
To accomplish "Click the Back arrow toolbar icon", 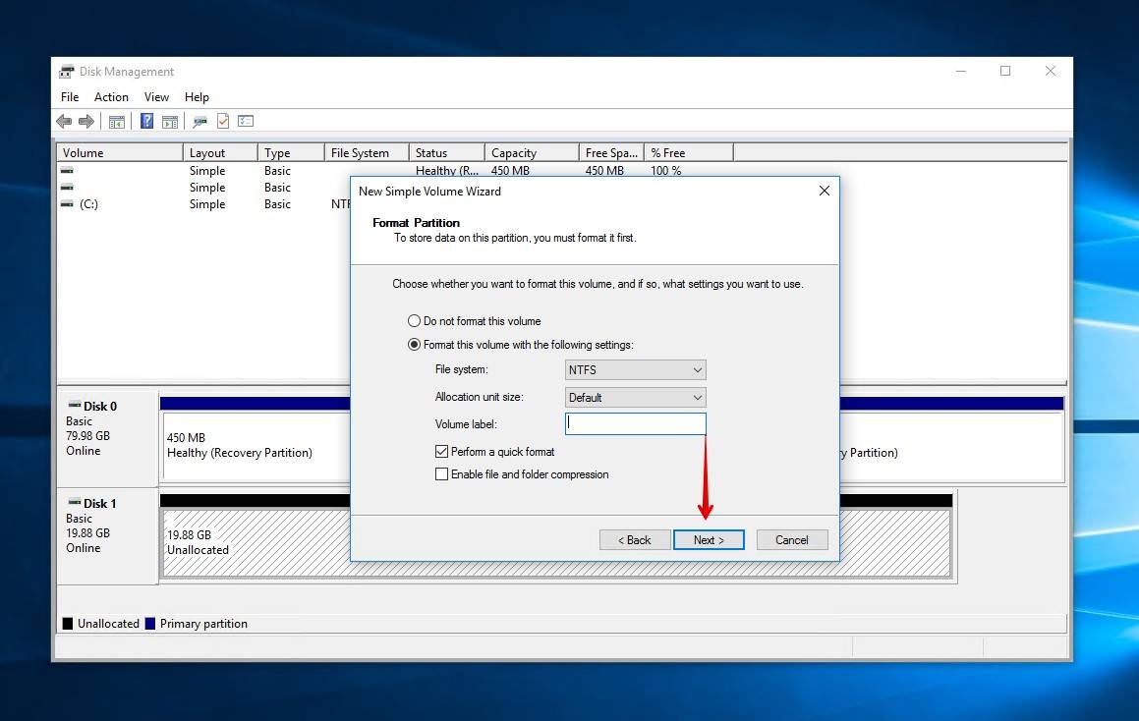I will [x=64, y=121].
